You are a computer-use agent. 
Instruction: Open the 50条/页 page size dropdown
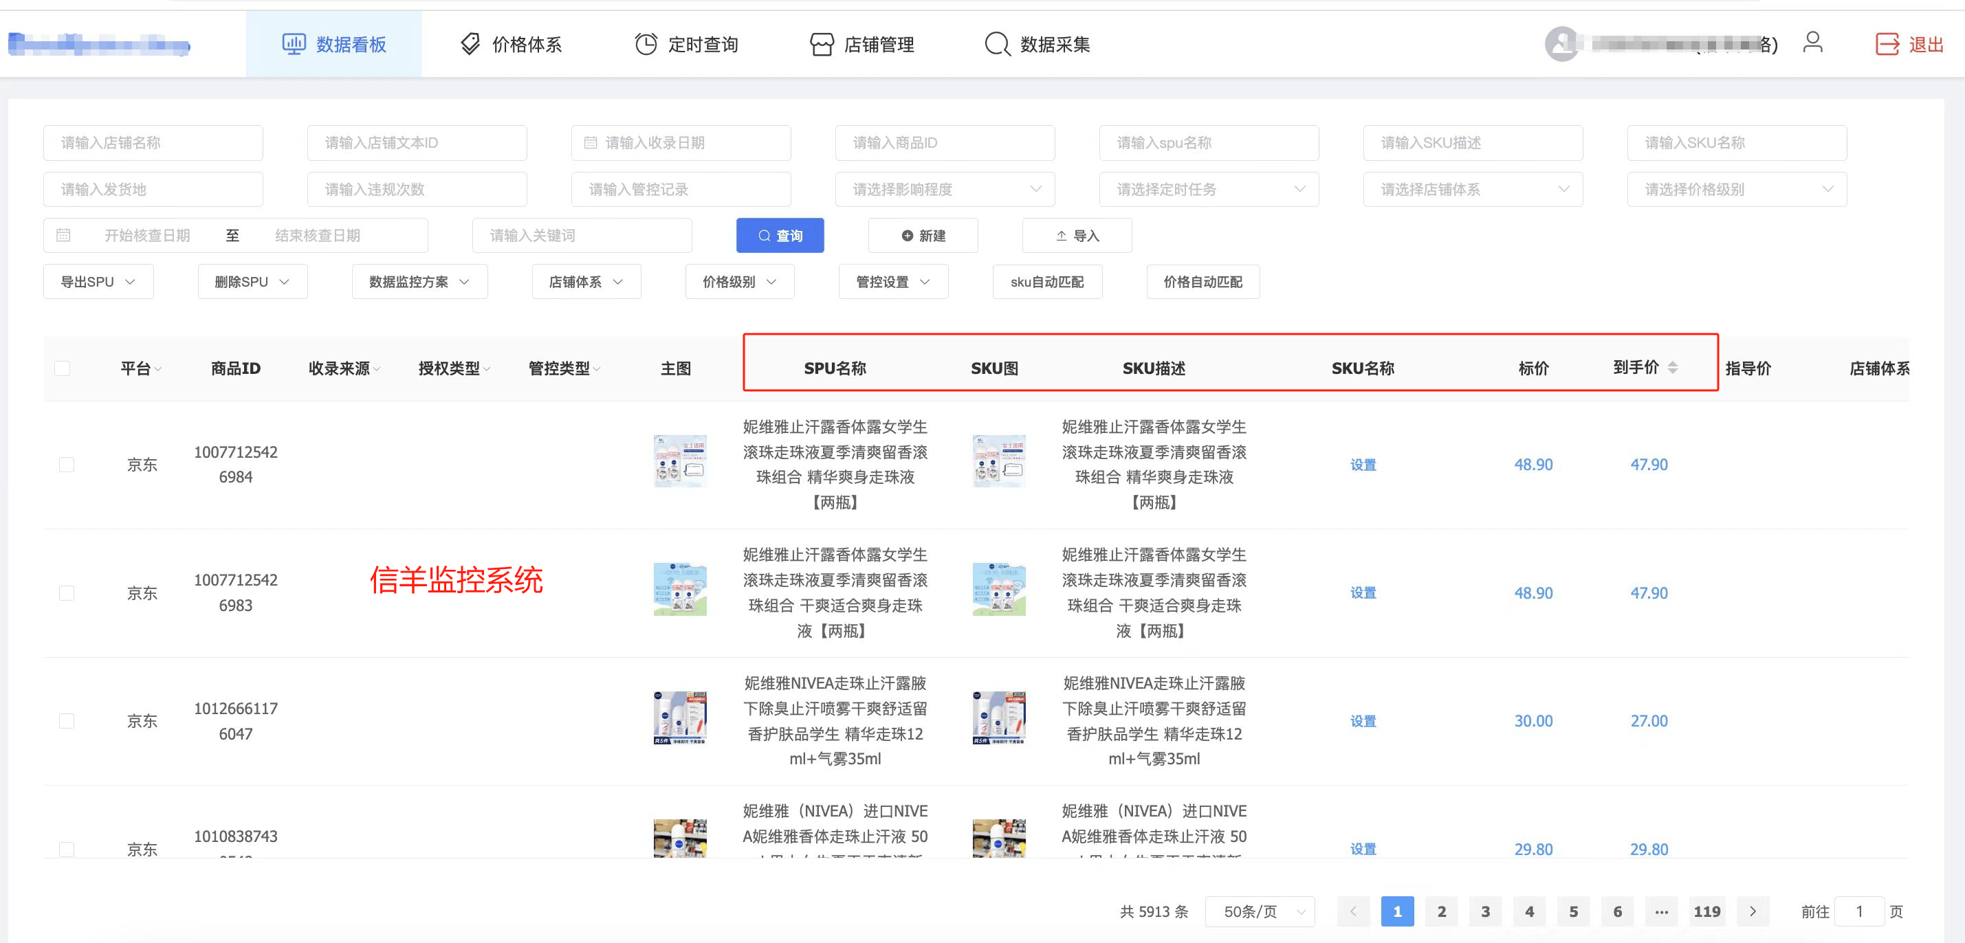coord(1260,911)
